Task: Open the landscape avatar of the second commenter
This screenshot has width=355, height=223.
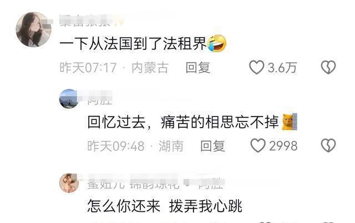Action: tap(69, 99)
